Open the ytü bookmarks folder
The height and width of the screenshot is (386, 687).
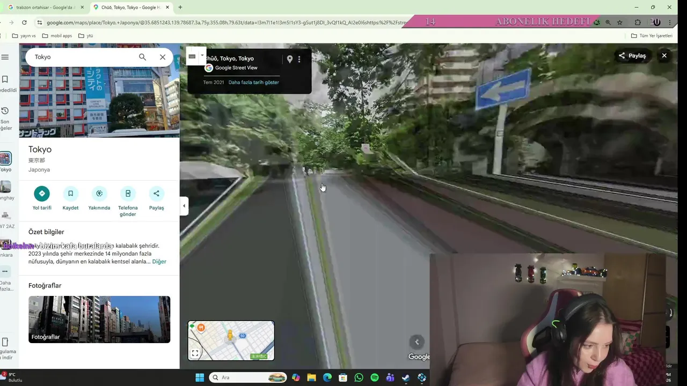click(x=86, y=35)
